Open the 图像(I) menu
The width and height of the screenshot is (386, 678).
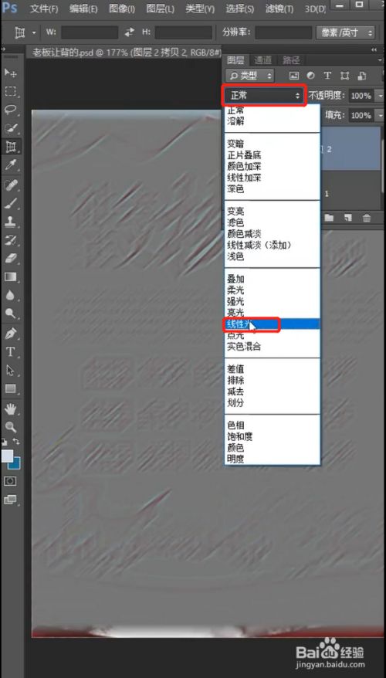(x=122, y=8)
